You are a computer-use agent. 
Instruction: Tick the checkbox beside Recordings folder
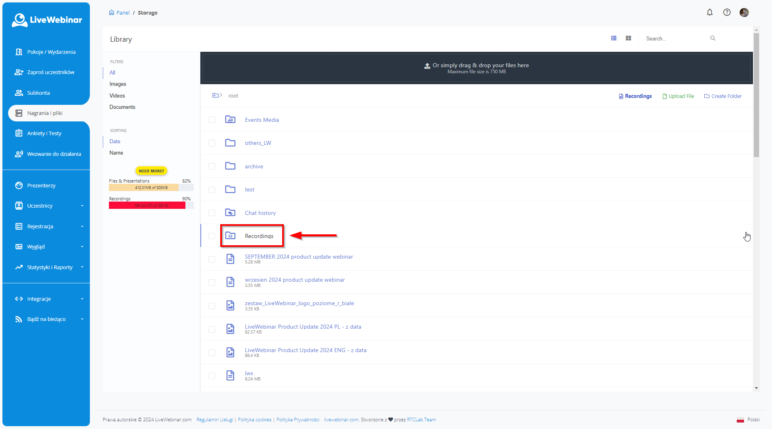(212, 236)
